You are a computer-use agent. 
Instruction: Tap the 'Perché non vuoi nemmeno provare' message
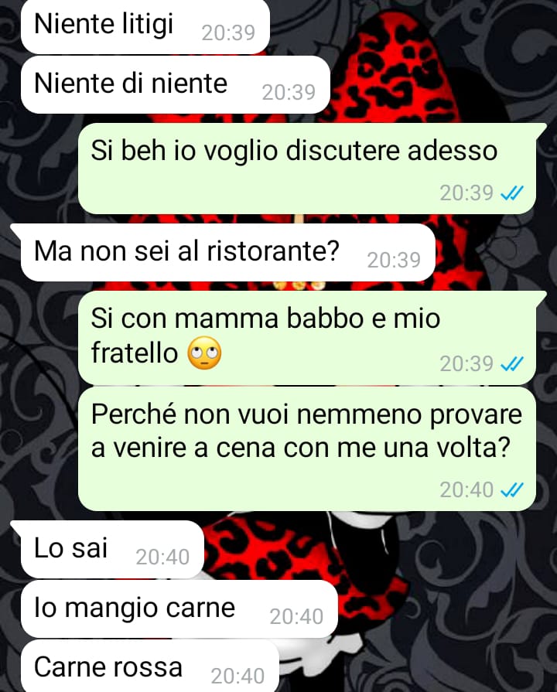click(x=307, y=448)
